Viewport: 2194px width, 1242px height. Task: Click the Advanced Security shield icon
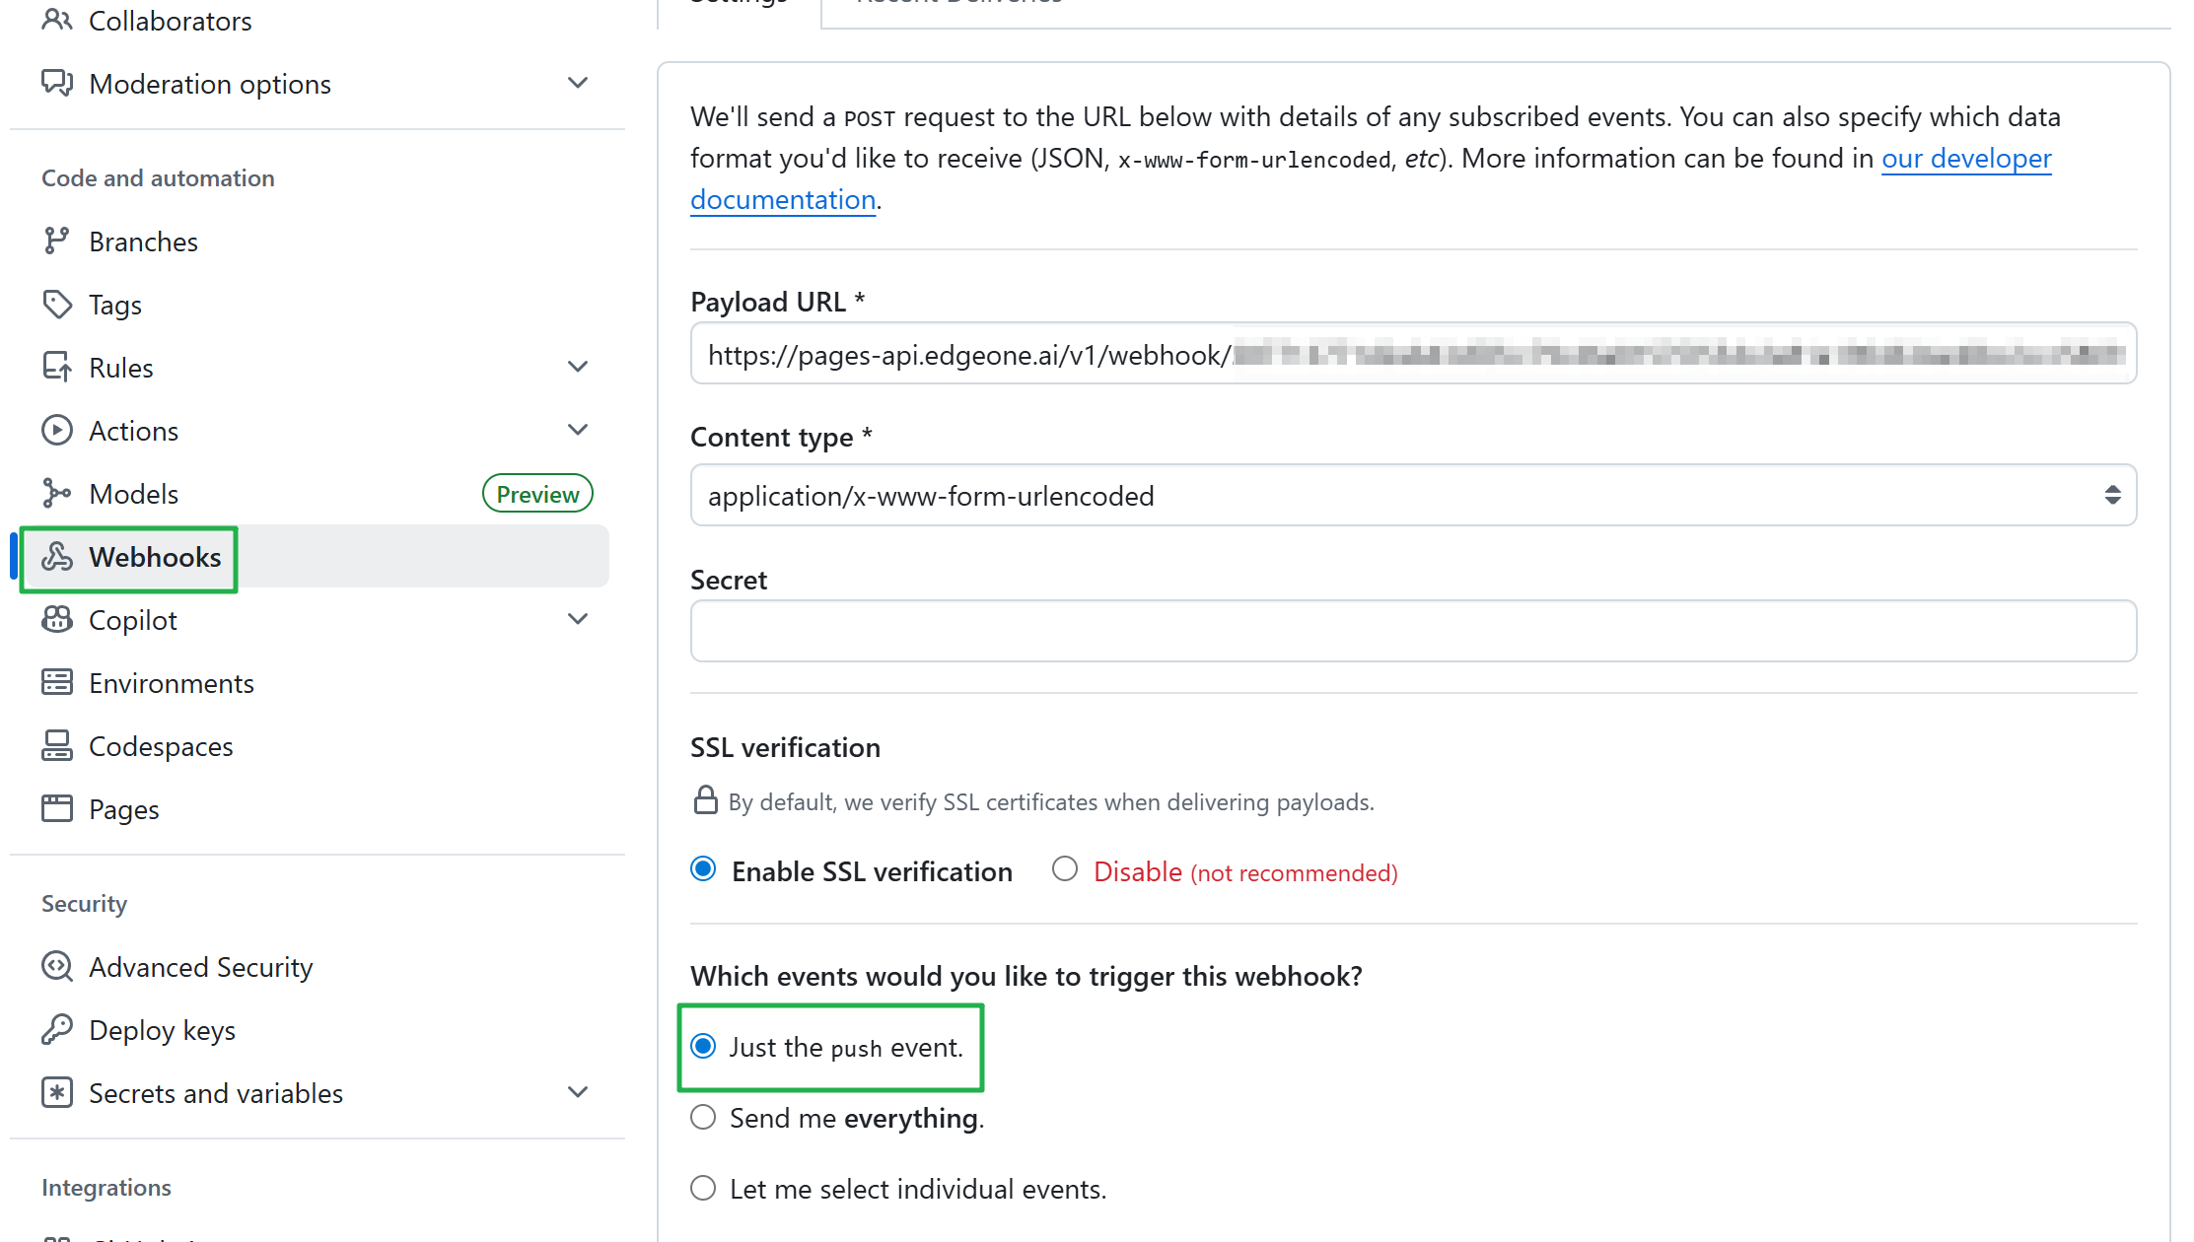56,966
